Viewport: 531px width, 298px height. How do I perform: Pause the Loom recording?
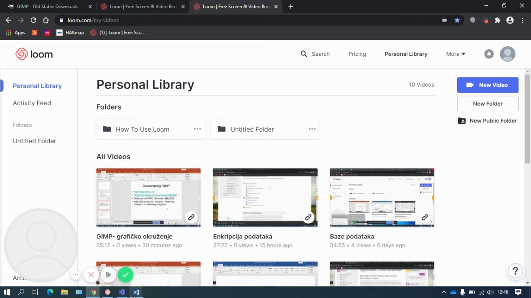click(108, 274)
